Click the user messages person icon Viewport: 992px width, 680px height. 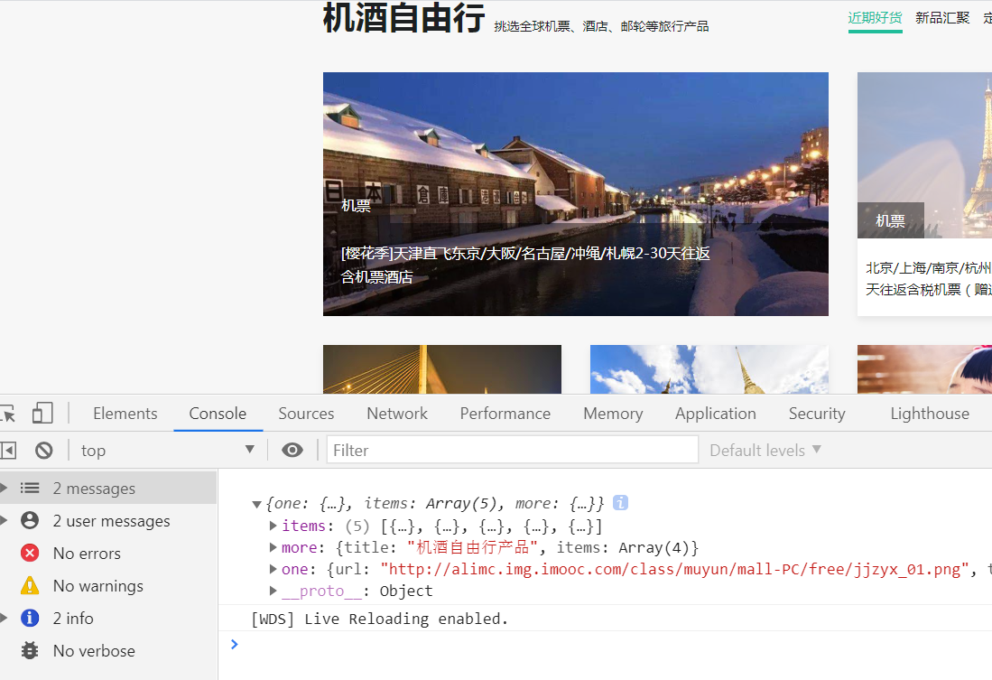tap(30, 520)
